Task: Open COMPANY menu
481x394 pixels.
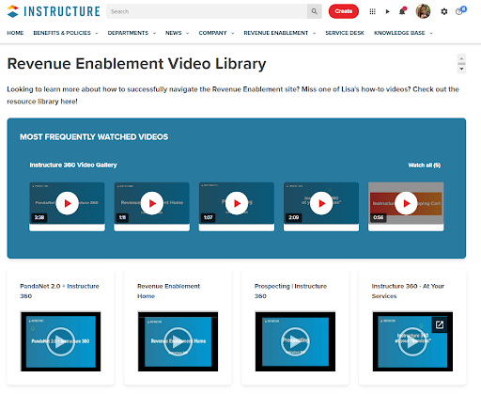Action: (212, 33)
